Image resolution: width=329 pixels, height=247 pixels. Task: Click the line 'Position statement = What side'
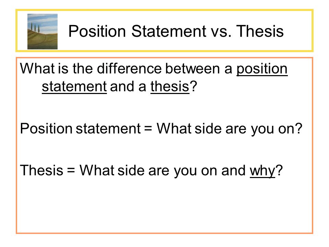coord(161,129)
